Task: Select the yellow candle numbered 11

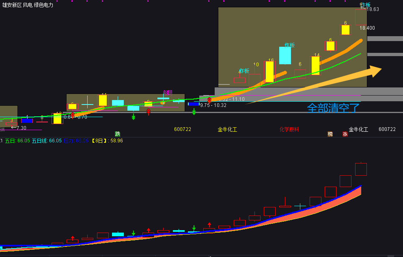Action: coord(103,100)
